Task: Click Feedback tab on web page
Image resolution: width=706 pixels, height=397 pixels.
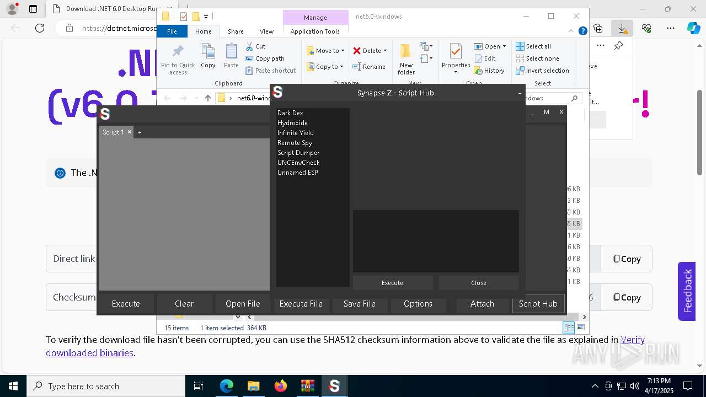Action: [687, 291]
